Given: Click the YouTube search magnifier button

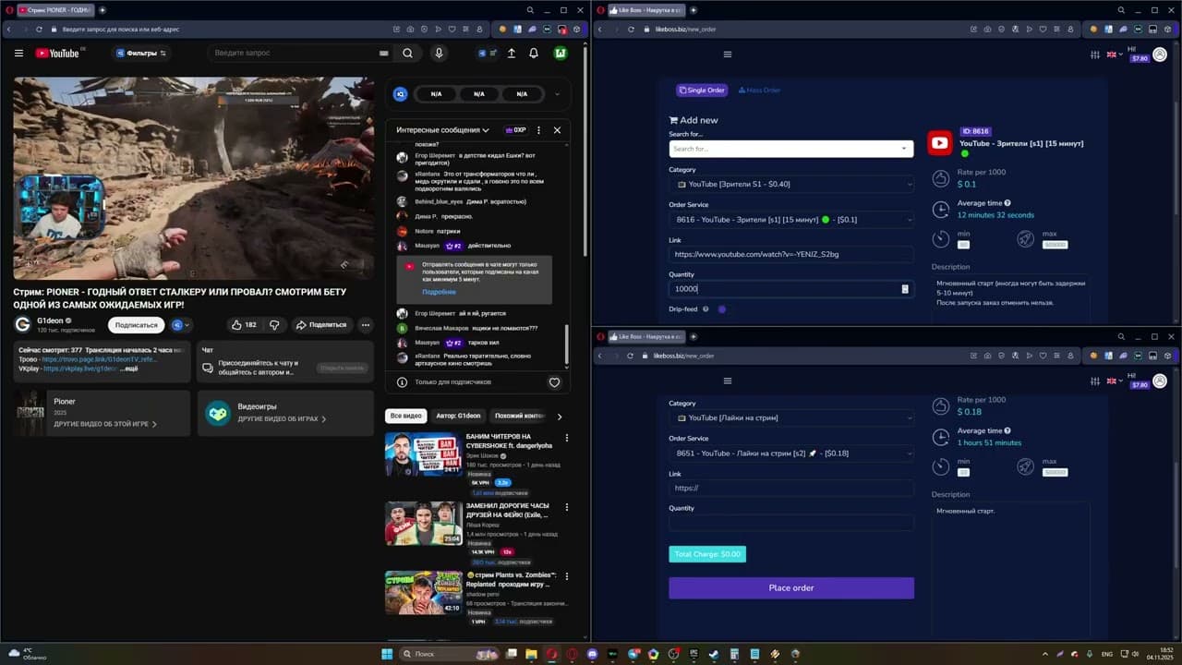Looking at the screenshot, I should pos(407,54).
